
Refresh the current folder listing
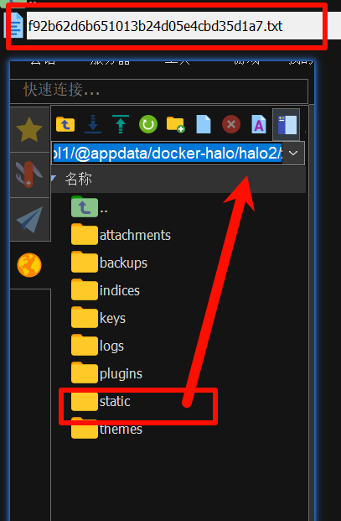[148, 124]
